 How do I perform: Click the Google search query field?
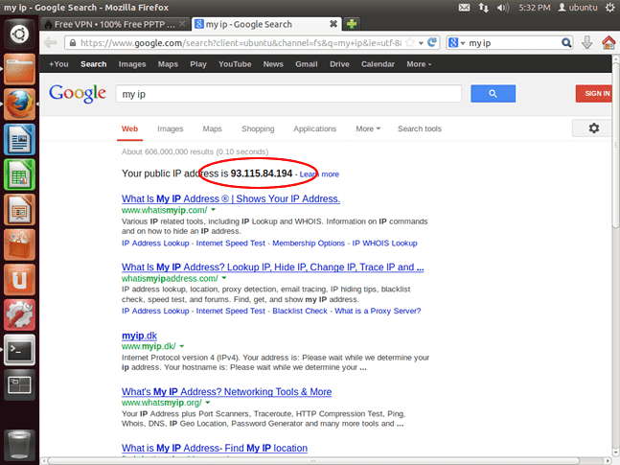coord(288,94)
